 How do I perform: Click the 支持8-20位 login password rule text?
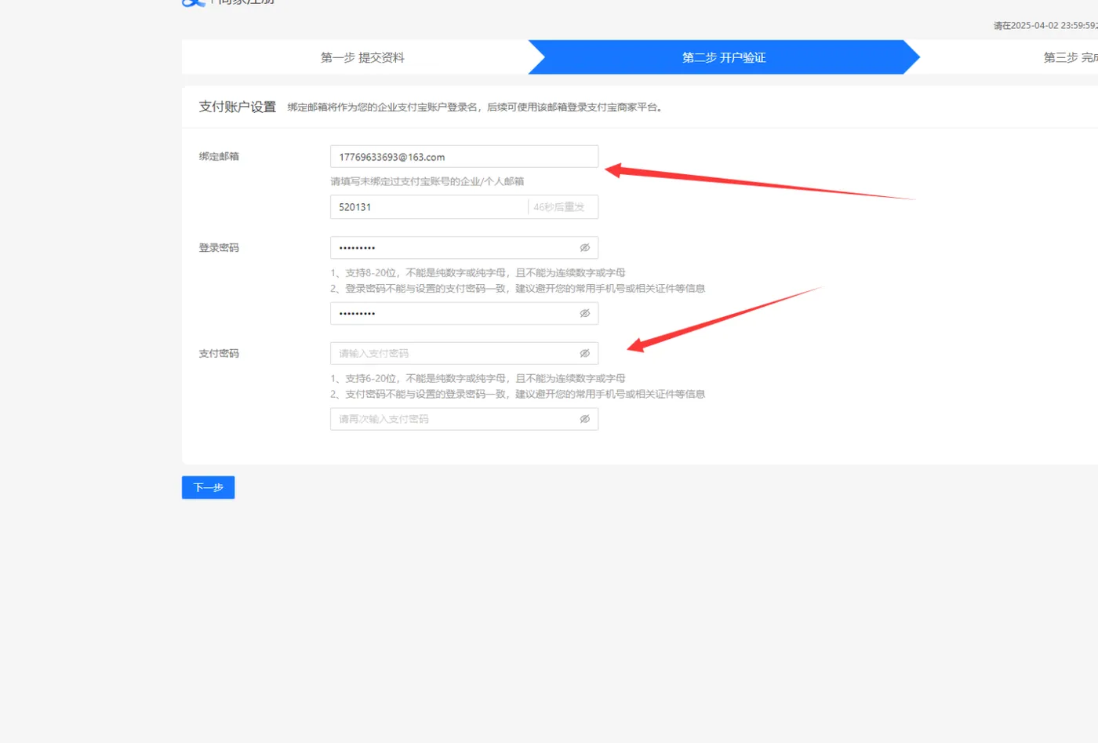click(x=478, y=273)
